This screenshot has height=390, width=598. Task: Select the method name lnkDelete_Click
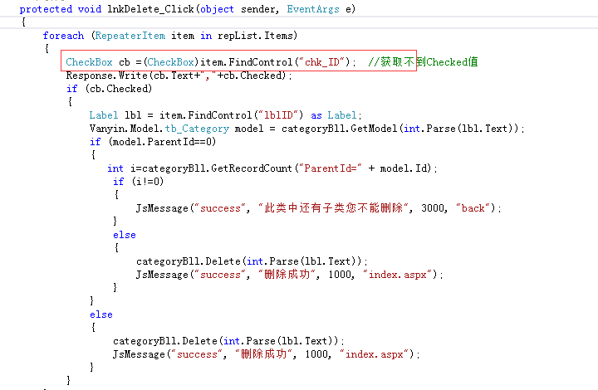click(x=150, y=9)
